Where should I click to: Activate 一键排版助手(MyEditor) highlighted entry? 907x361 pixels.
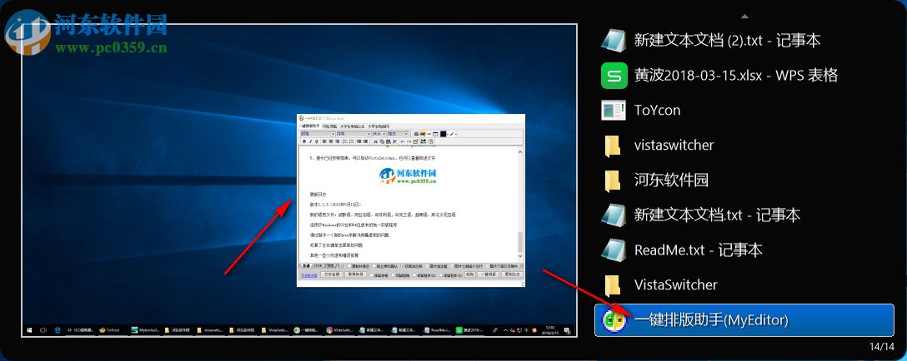tap(744, 319)
